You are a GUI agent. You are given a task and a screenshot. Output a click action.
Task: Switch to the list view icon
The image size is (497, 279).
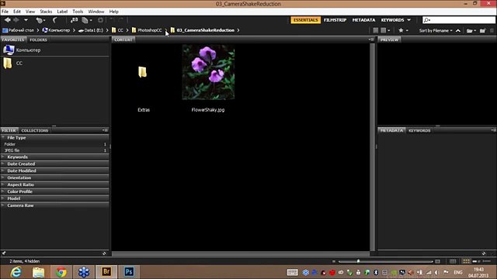point(487,261)
